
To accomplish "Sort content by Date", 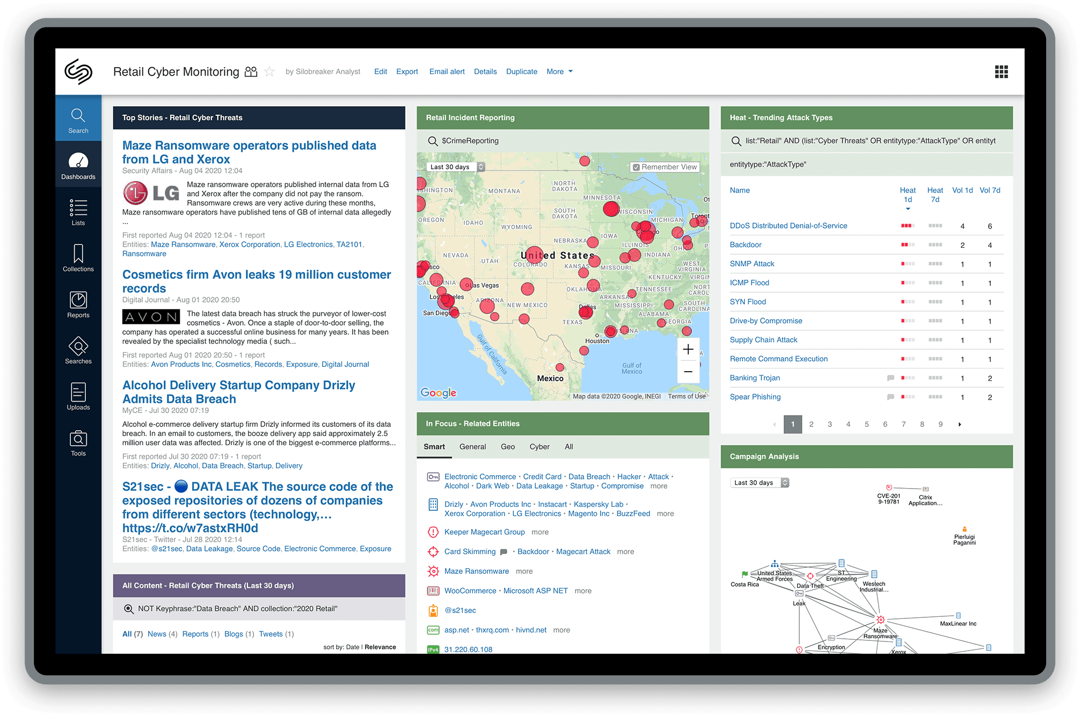I will pos(353,647).
